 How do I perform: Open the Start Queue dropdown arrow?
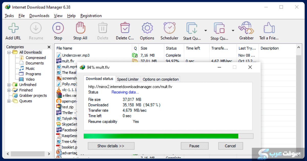pyautogui.click(x=206, y=31)
